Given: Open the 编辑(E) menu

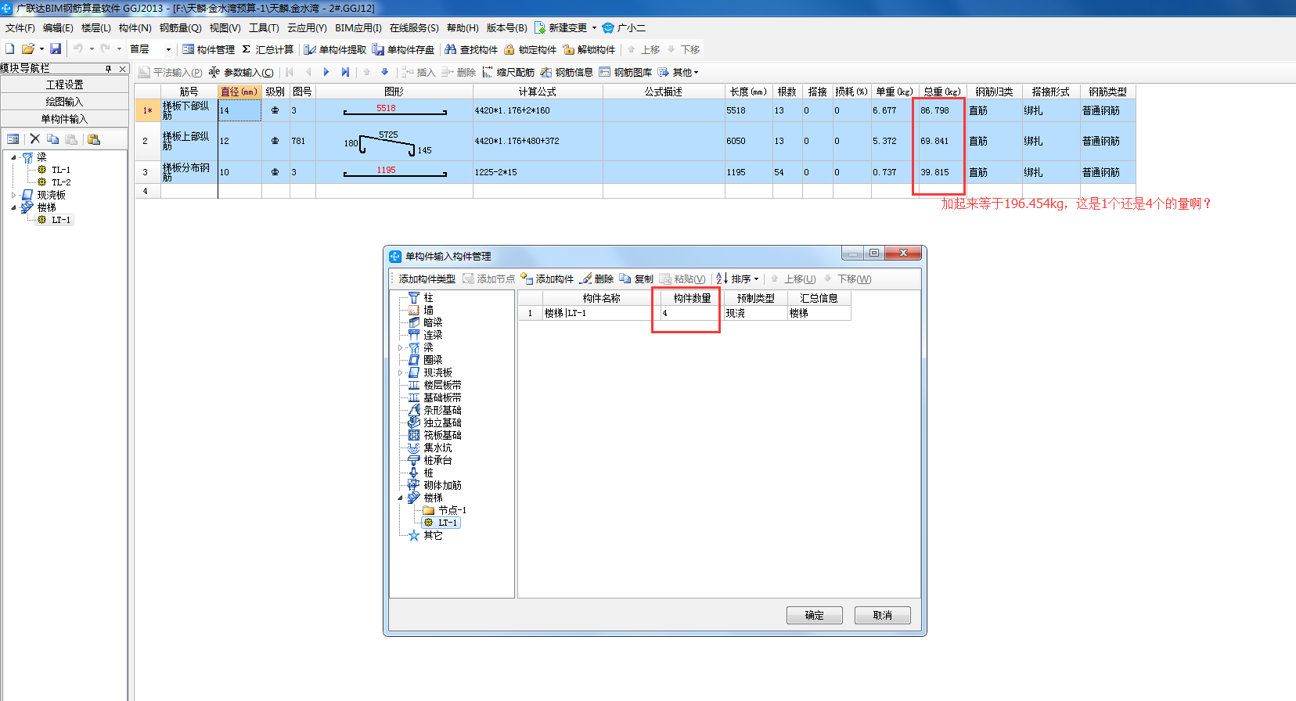Looking at the screenshot, I should click(x=58, y=27).
